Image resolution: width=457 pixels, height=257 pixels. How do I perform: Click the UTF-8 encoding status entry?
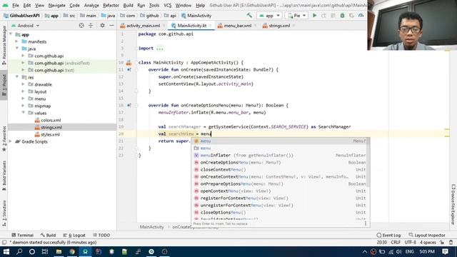[x=410, y=243]
